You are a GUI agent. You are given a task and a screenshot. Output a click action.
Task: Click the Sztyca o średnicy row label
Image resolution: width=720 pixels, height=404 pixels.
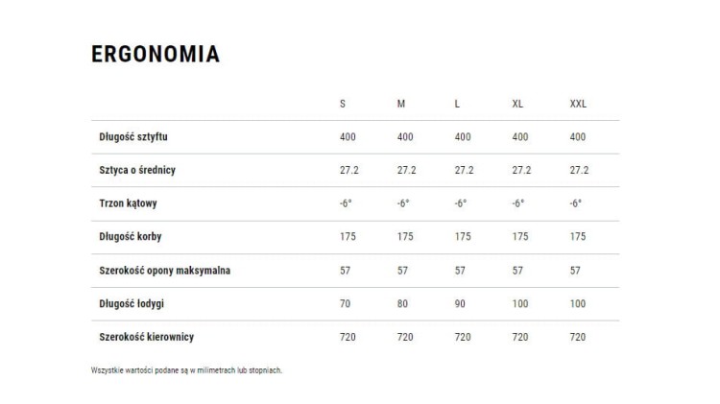tap(137, 170)
